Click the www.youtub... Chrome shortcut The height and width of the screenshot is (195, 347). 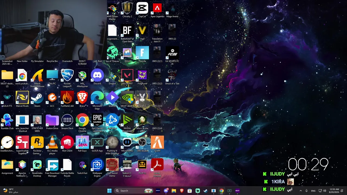click(x=22, y=76)
